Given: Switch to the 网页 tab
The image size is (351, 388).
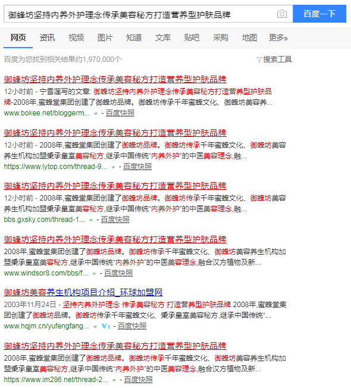Looking at the screenshot, I should pyautogui.click(x=18, y=38).
